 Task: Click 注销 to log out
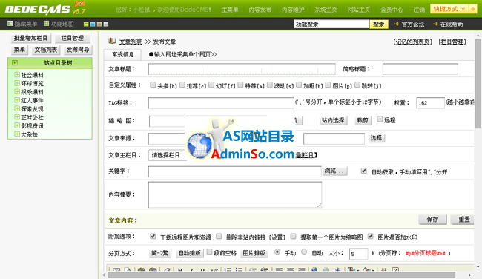pyautogui.click(x=419, y=10)
